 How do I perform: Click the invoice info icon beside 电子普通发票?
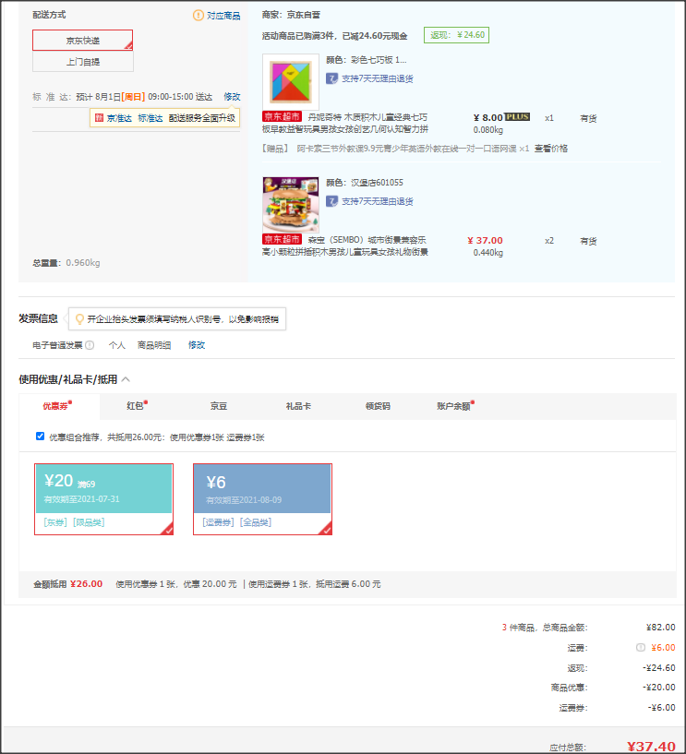tap(90, 345)
